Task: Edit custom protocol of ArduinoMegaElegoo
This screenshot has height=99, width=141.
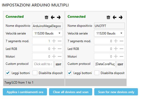Action: pos(59,64)
